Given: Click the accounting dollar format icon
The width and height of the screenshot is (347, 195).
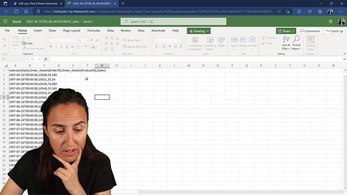Looking at the screenshot, I should tap(156, 47).
